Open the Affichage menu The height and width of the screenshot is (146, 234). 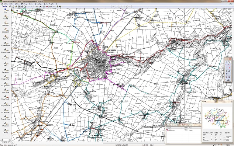coord(24,4)
